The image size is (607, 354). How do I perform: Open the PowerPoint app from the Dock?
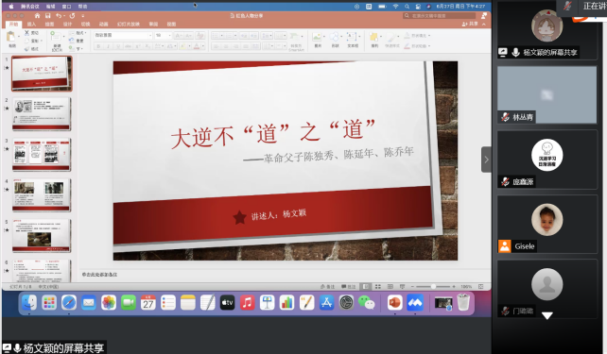(x=395, y=303)
